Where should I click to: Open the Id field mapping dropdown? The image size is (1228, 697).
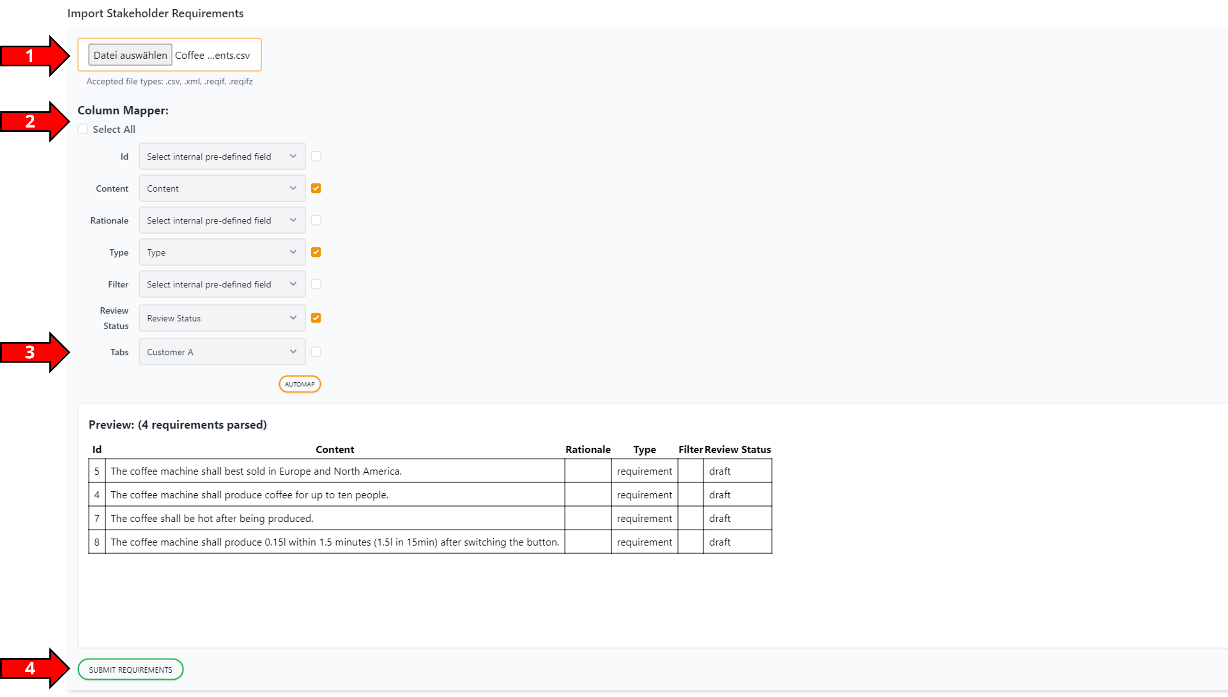222,156
